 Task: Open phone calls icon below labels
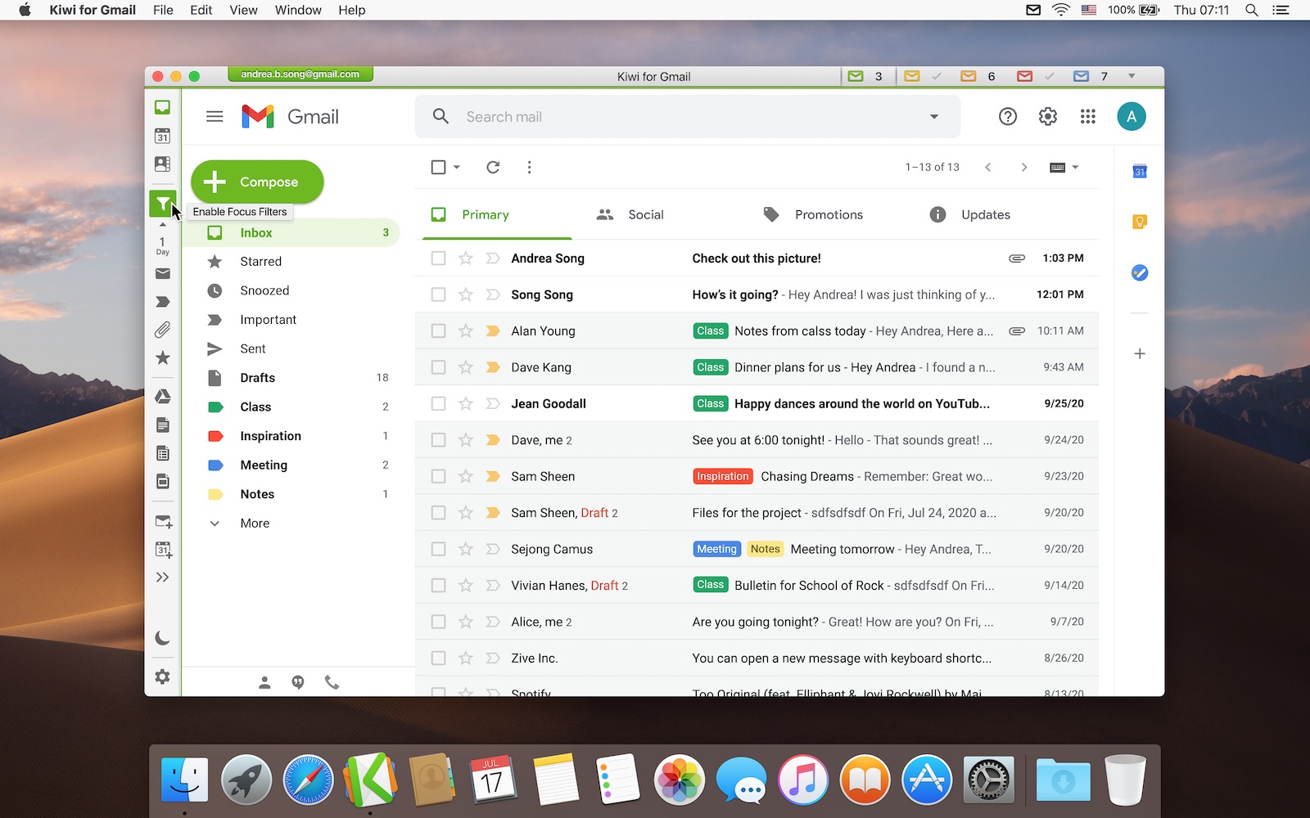pos(332,682)
